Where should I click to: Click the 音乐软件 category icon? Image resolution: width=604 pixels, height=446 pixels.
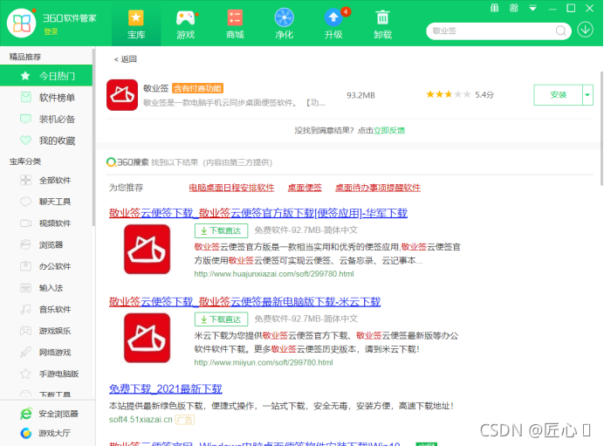point(25,309)
